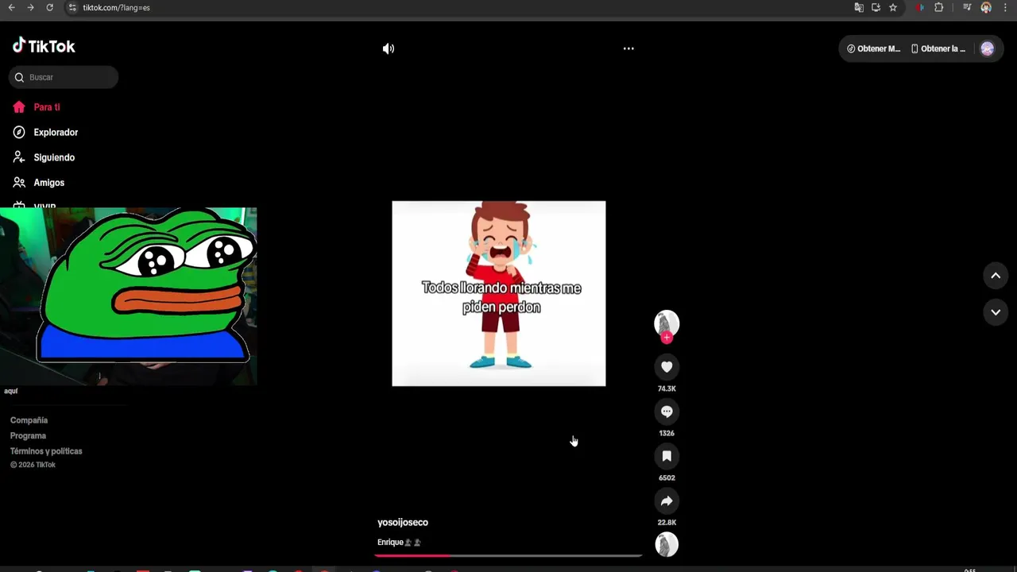The image size is (1017, 572).
Task: Click browser forward arrow
Action: pyautogui.click(x=30, y=7)
